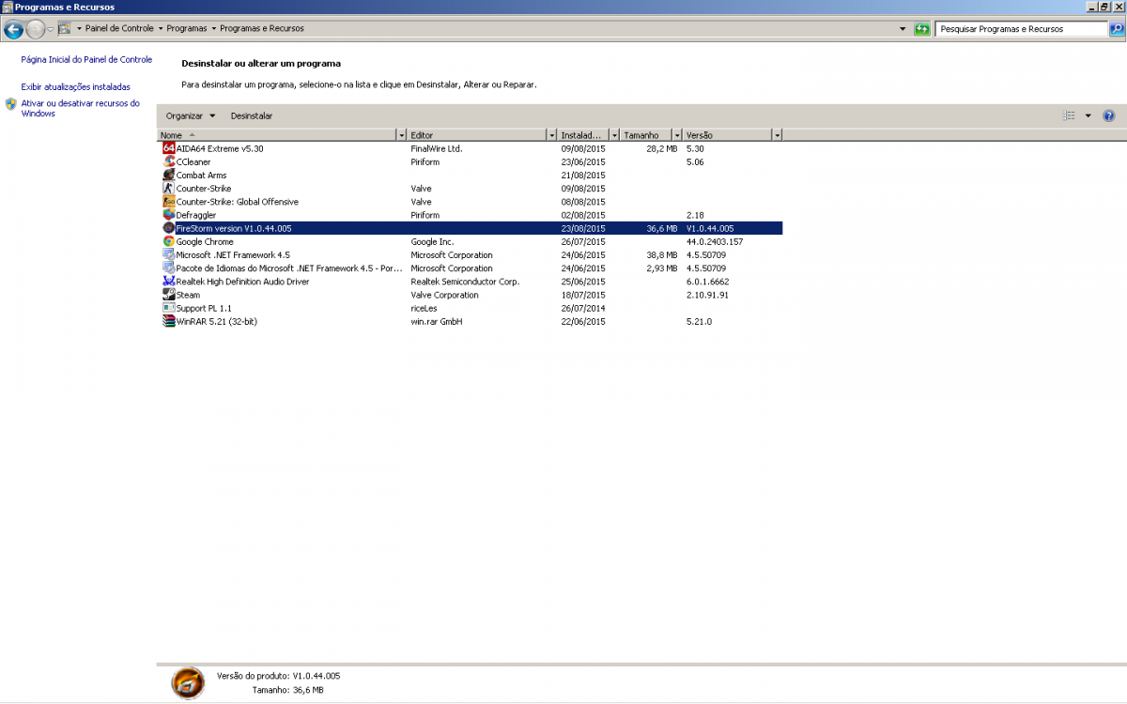Select Realtek High Definition Audio Driver
The width and height of the screenshot is (1127, 704).
tap(243, 282)
